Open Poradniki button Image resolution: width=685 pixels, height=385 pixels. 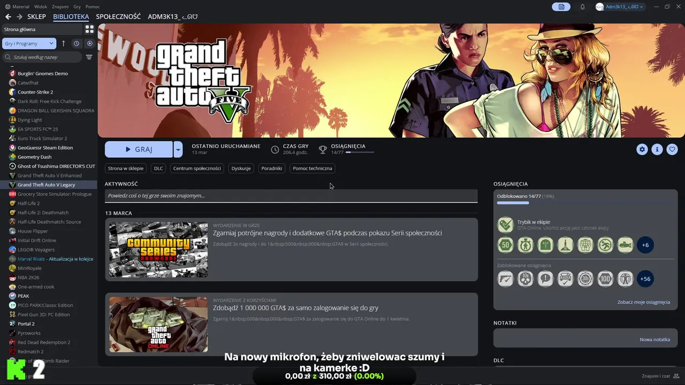[271, 168]
